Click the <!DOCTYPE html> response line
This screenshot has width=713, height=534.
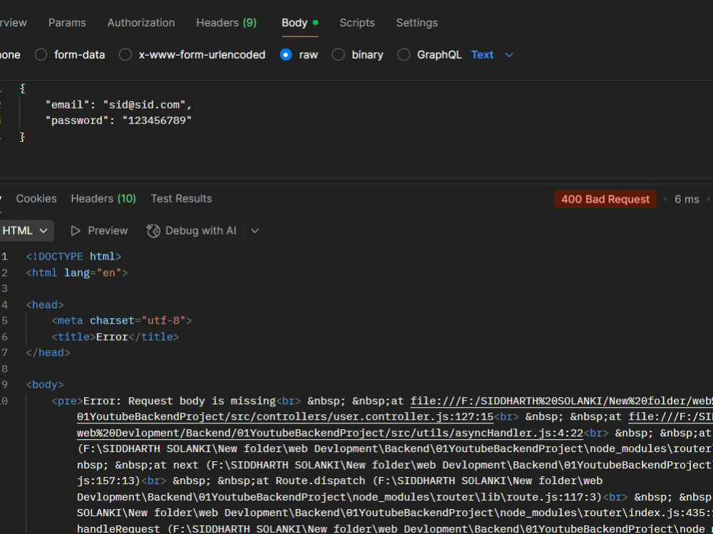tap(73, 257)
